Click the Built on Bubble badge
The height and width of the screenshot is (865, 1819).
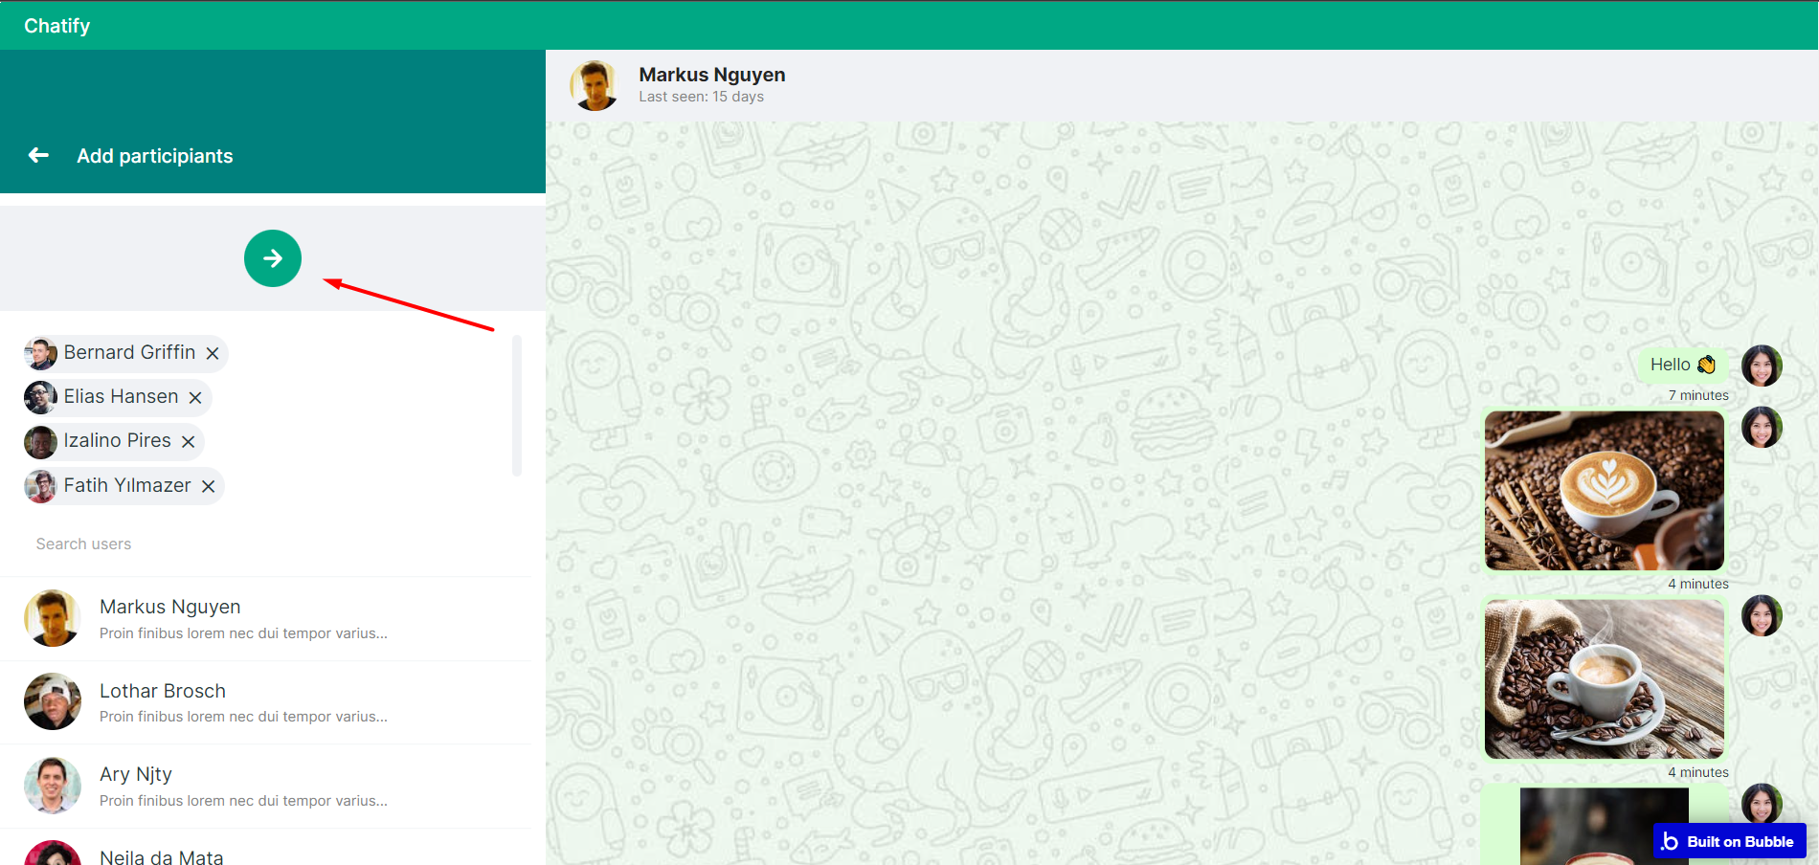(1729, 841)
